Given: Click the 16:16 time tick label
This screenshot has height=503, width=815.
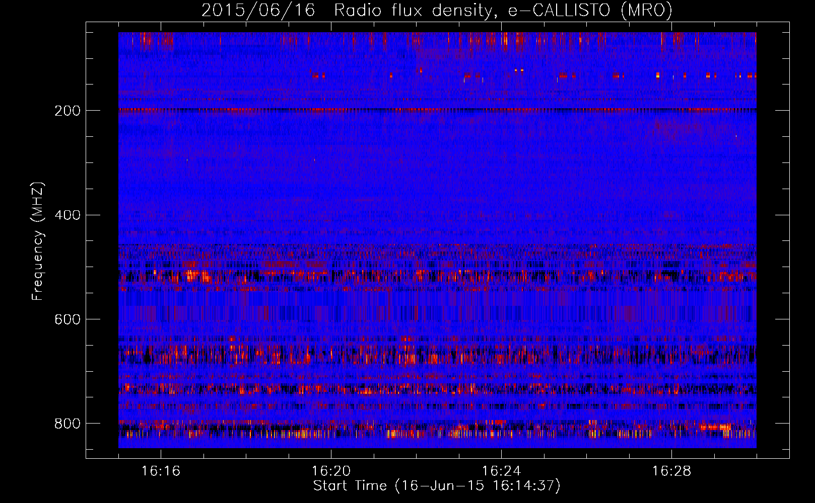Looking at the screenshot, I should [x=161, y=471].
